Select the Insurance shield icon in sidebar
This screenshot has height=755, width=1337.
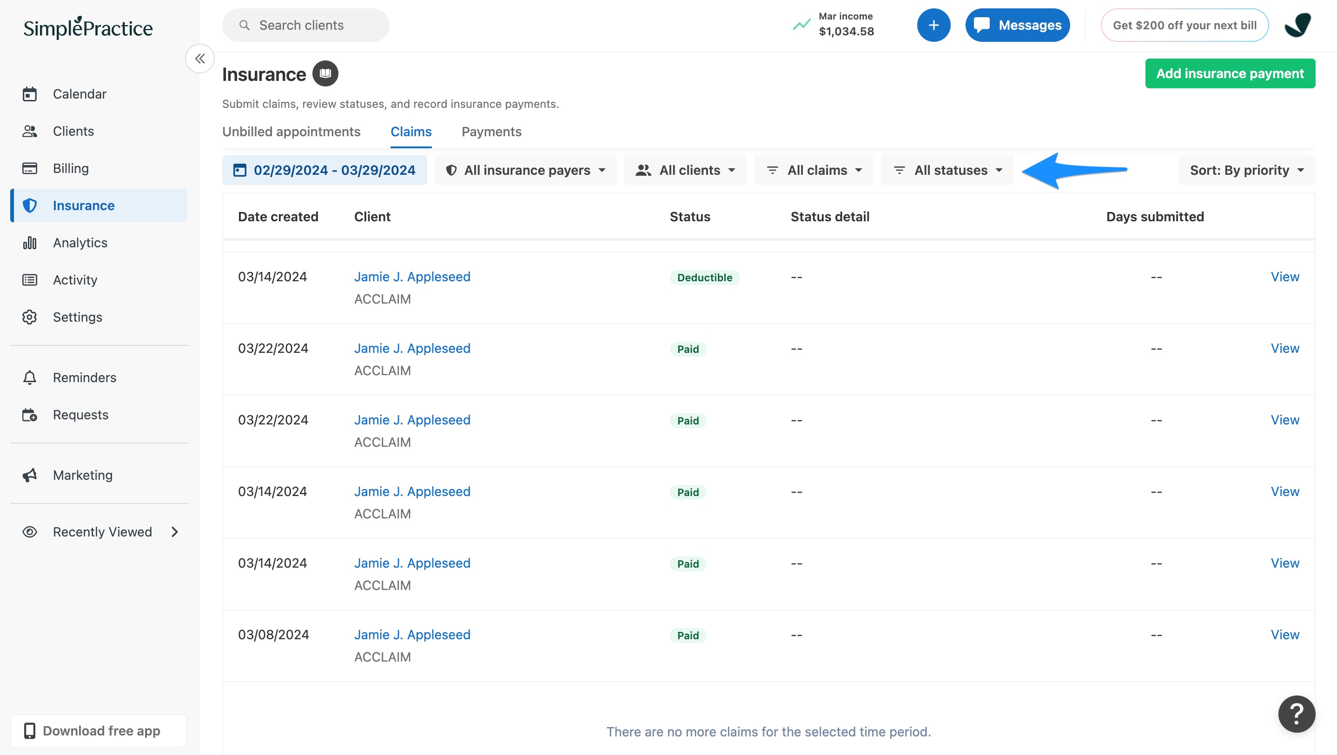[x=30, y=205]
